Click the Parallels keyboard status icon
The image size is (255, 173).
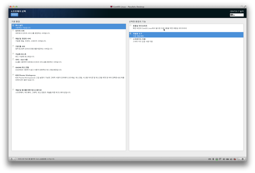click(210, 159)
